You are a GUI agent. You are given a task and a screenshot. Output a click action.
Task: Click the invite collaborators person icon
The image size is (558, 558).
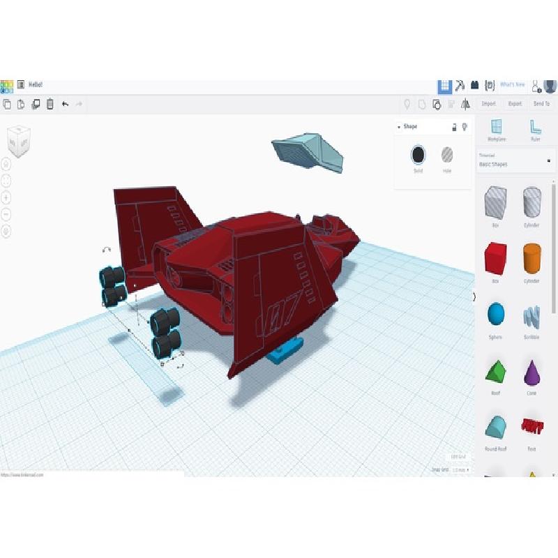click(x=536, y=86)
